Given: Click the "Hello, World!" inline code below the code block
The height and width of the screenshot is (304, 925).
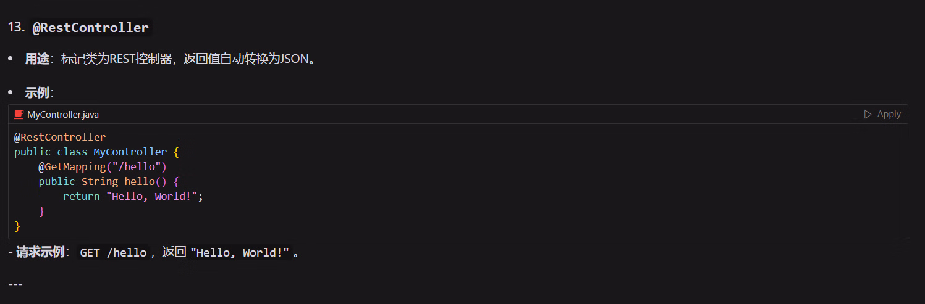Looking at the screenshot, I should [x=240, y=253].
